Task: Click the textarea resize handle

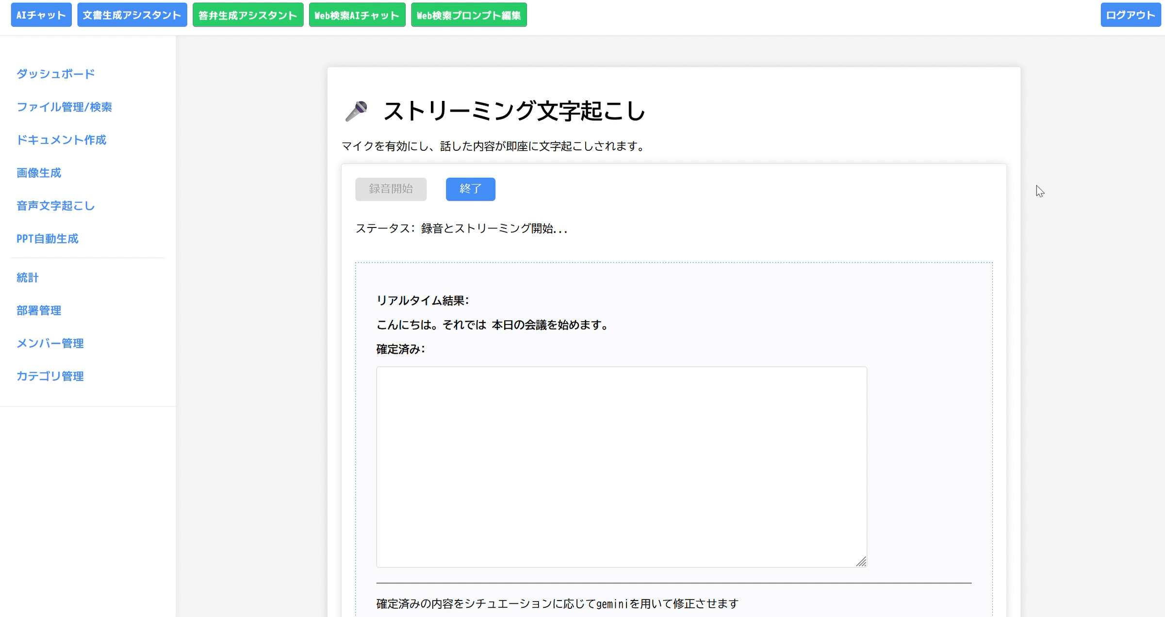Action: (861, 562)
